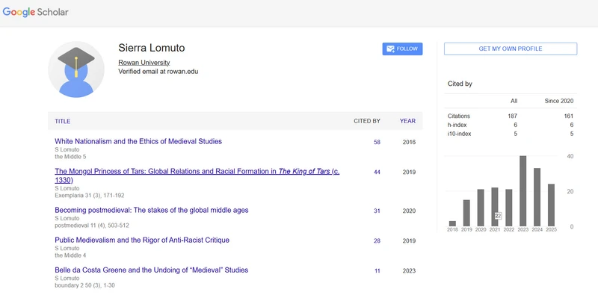Click the total citations value 187
Image resolution: width=598 pixels, height=295 pixels.
coord(513,117)
